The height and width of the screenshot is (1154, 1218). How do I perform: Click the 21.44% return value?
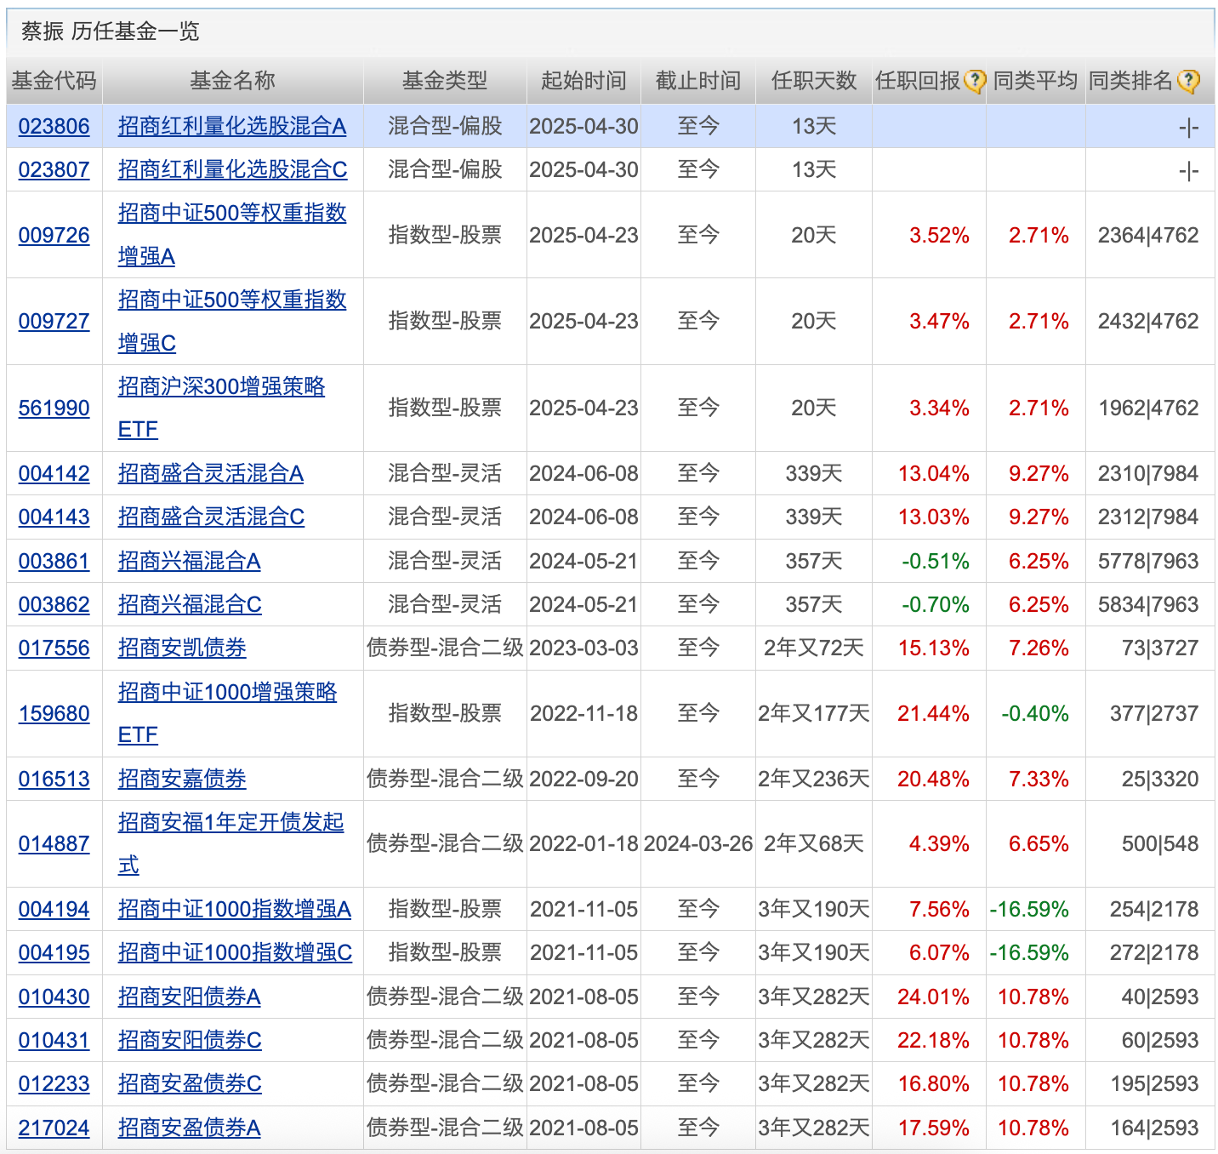[x=933, y=714]
